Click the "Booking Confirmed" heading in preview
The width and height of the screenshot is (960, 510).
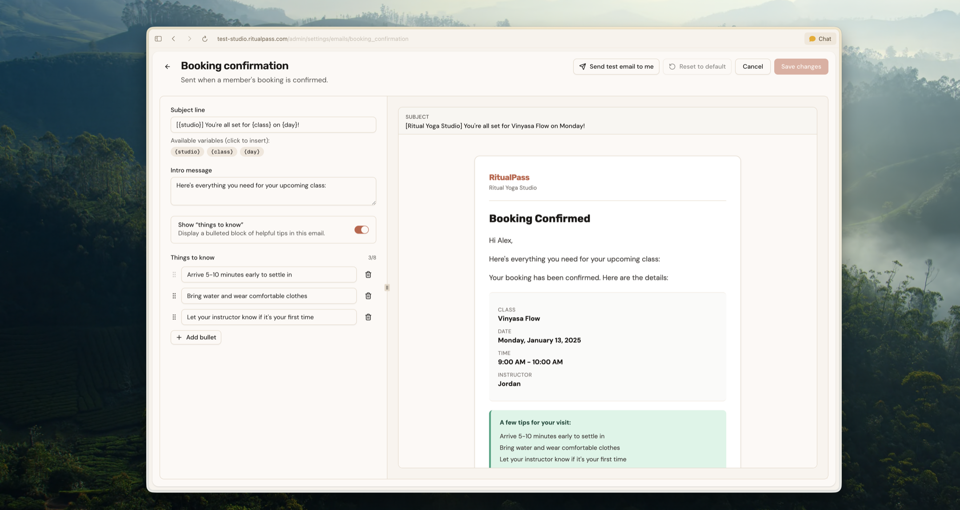point(540,218)
